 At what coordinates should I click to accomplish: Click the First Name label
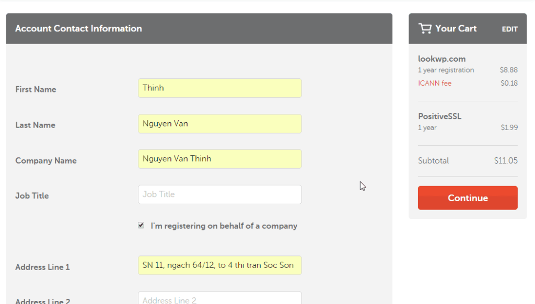click(x=36, y=89)
